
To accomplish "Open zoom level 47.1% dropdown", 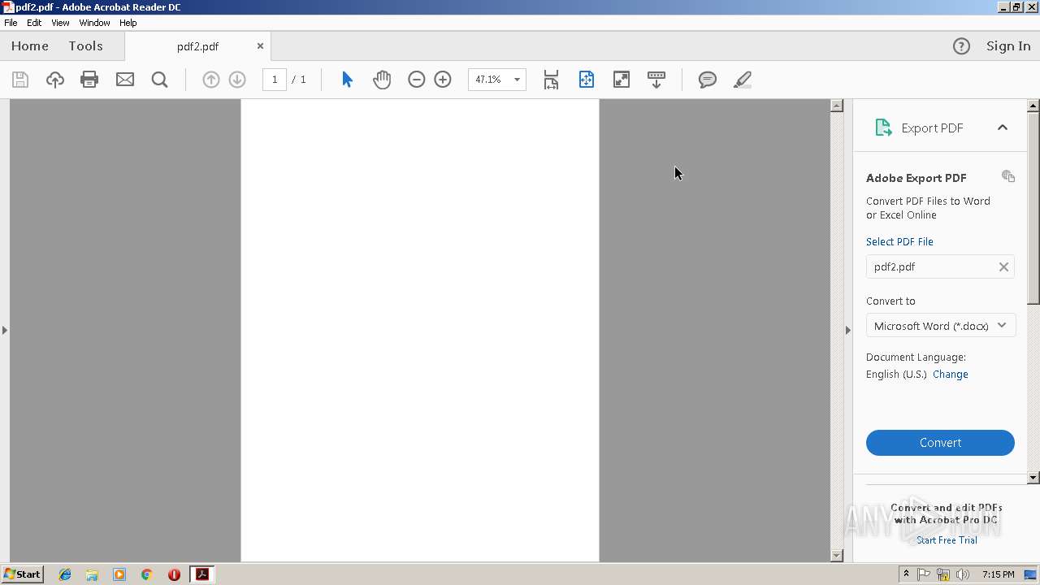I will [x=517, y=80].
